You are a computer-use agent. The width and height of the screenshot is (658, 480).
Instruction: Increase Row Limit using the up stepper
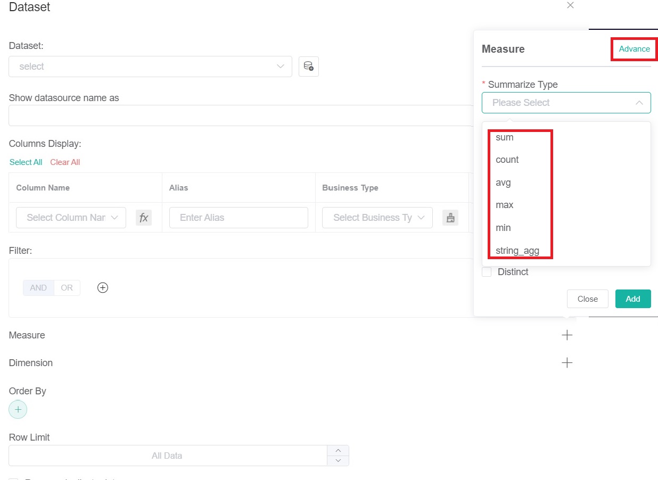coord(338,451)
